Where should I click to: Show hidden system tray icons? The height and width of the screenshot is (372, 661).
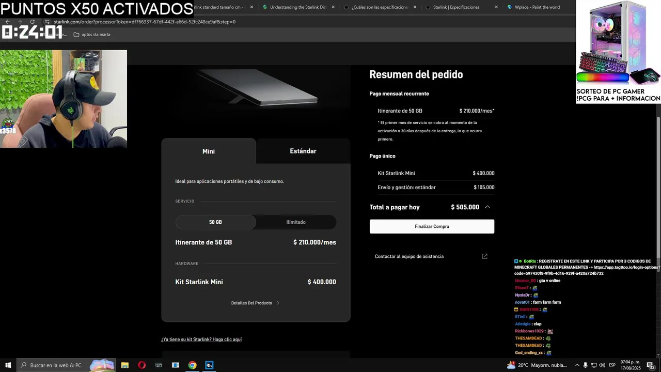(577, 365)
